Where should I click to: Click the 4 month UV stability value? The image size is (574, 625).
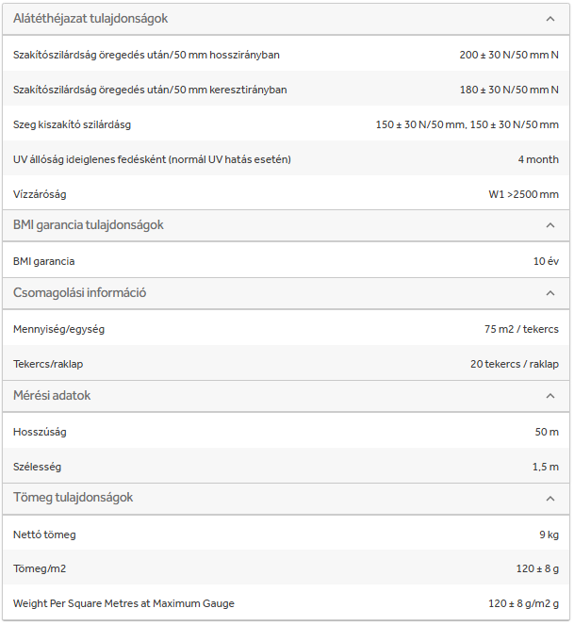538,159
